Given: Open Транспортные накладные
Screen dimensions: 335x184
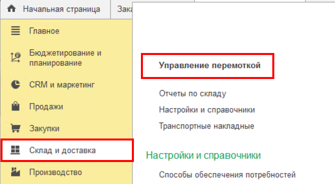Looking at the screenshot, I should [x=207, y=126].
